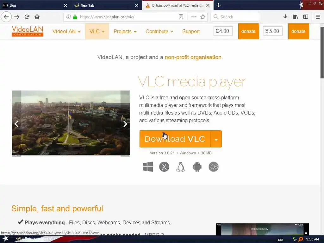Focus the browser Search box

tap(235, 17)
